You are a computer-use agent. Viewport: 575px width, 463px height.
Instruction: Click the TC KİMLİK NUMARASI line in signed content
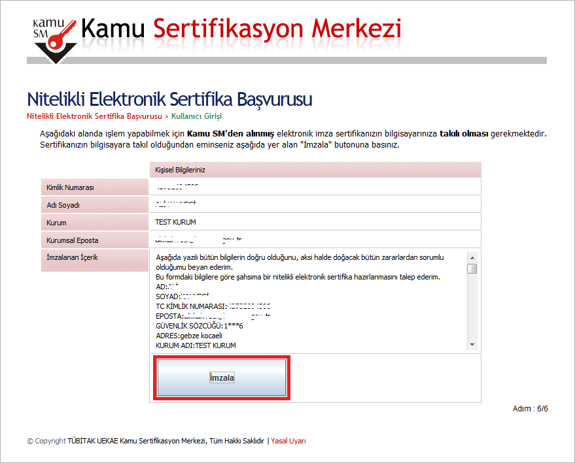point(213,306)
